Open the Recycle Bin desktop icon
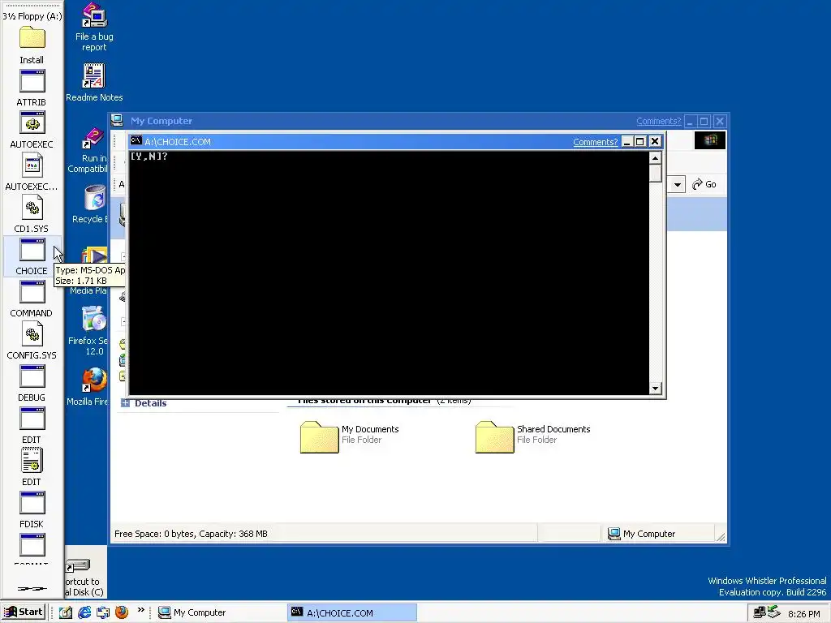The image size is (831, 623). point(96,198)
